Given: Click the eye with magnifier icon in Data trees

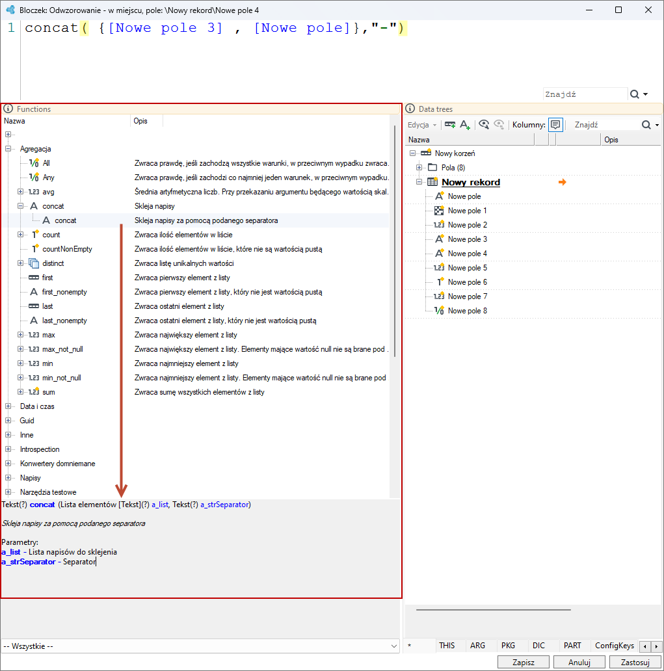Looking at the screenshot, I should pyautogui.click(x=484, y=125).
